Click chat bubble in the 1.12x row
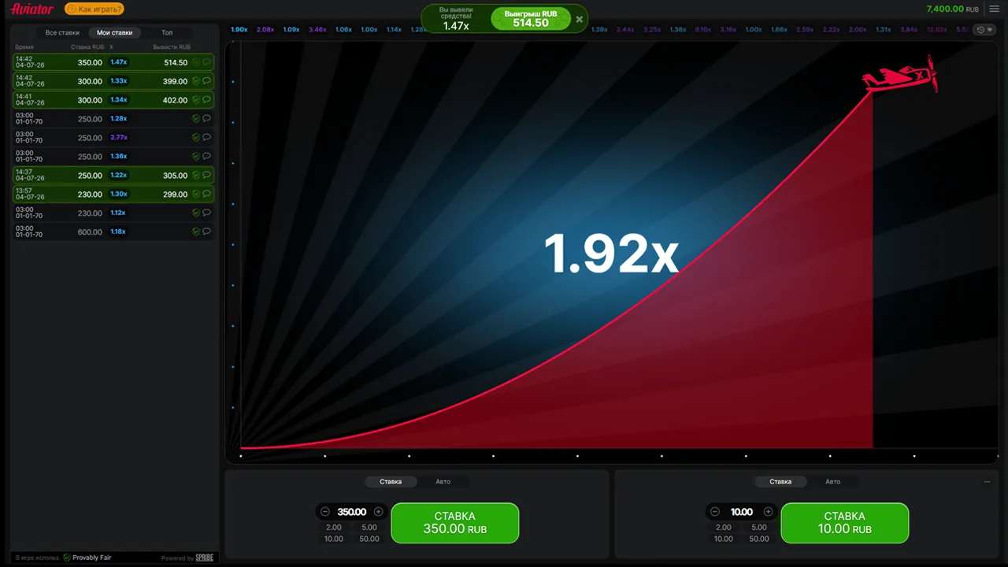The height and width of the screenshot is (567, 1008). (206, 213)
